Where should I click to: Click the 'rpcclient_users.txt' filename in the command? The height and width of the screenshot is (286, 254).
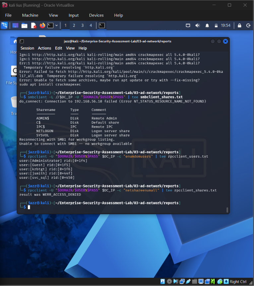(188, 156)
